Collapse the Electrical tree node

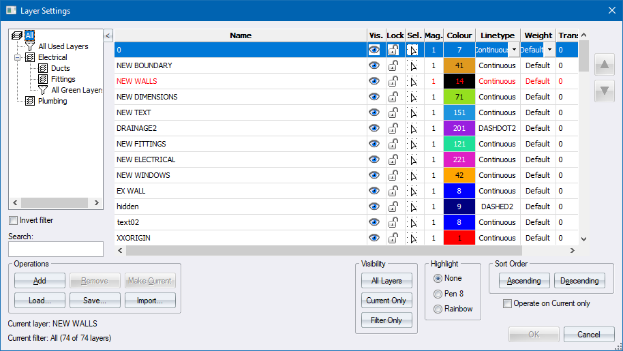click(18, 57)
